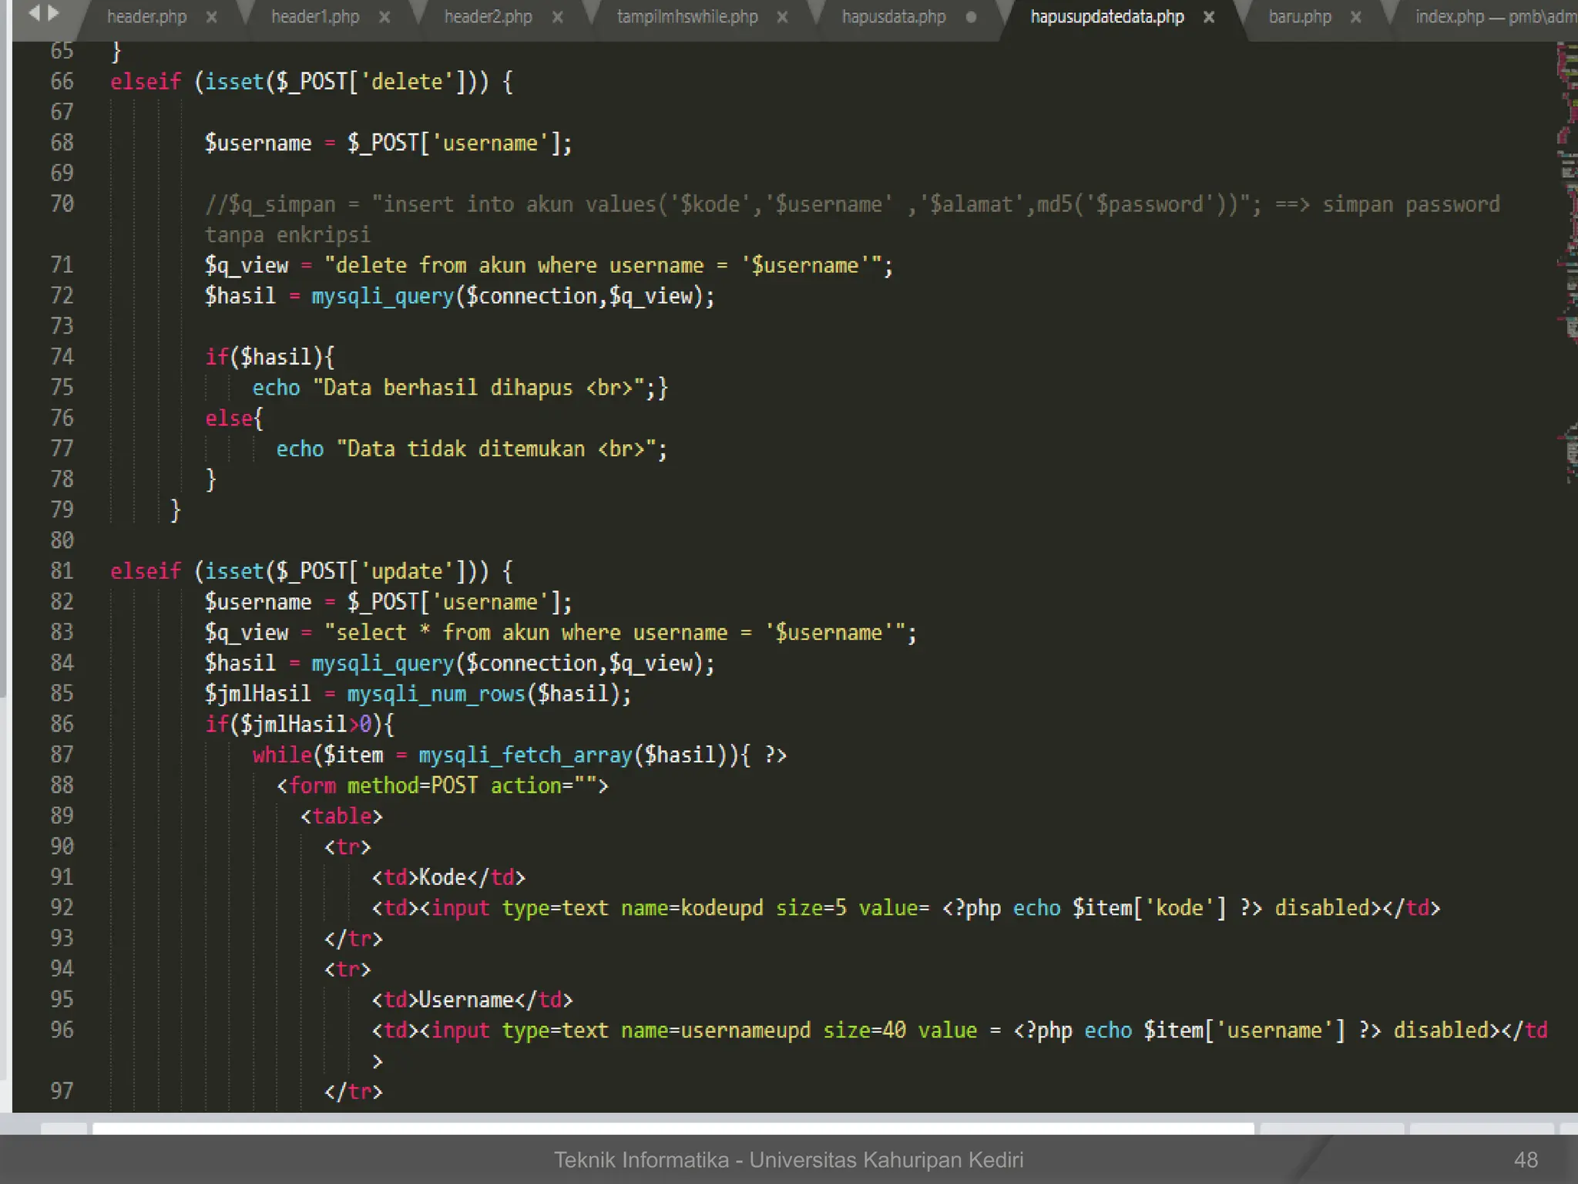Viewport: 1578px width, 1184px height.
Task: Select the baru.php tab
Action: pos(1299,17)
